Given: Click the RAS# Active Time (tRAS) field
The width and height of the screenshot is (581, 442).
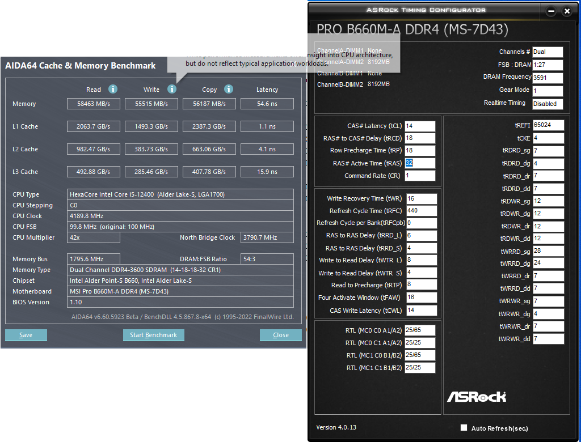Looking at the screenshot, I should point(420,163).
